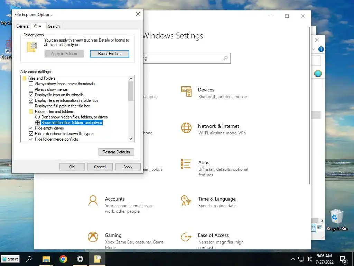The width and height of the screenshot is (354, 266).
Task: Show hidden tray icons chevron
Action: 292,259
